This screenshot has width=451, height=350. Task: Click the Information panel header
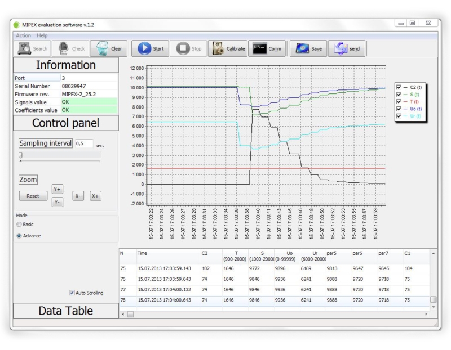(66, 65)
